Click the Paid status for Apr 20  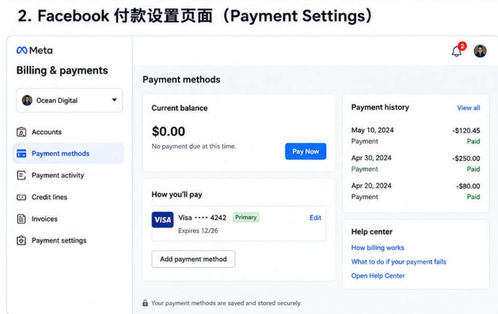pyautogui.click(x=473, y=197)
